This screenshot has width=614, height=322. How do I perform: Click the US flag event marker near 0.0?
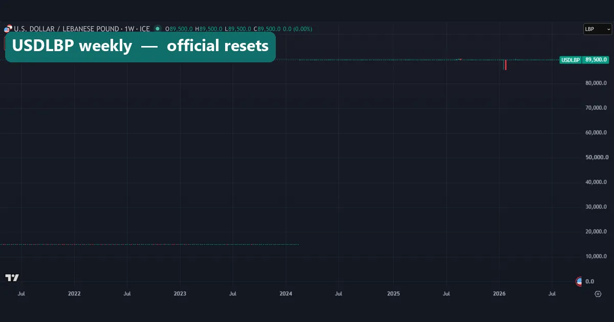pos(579,281)
